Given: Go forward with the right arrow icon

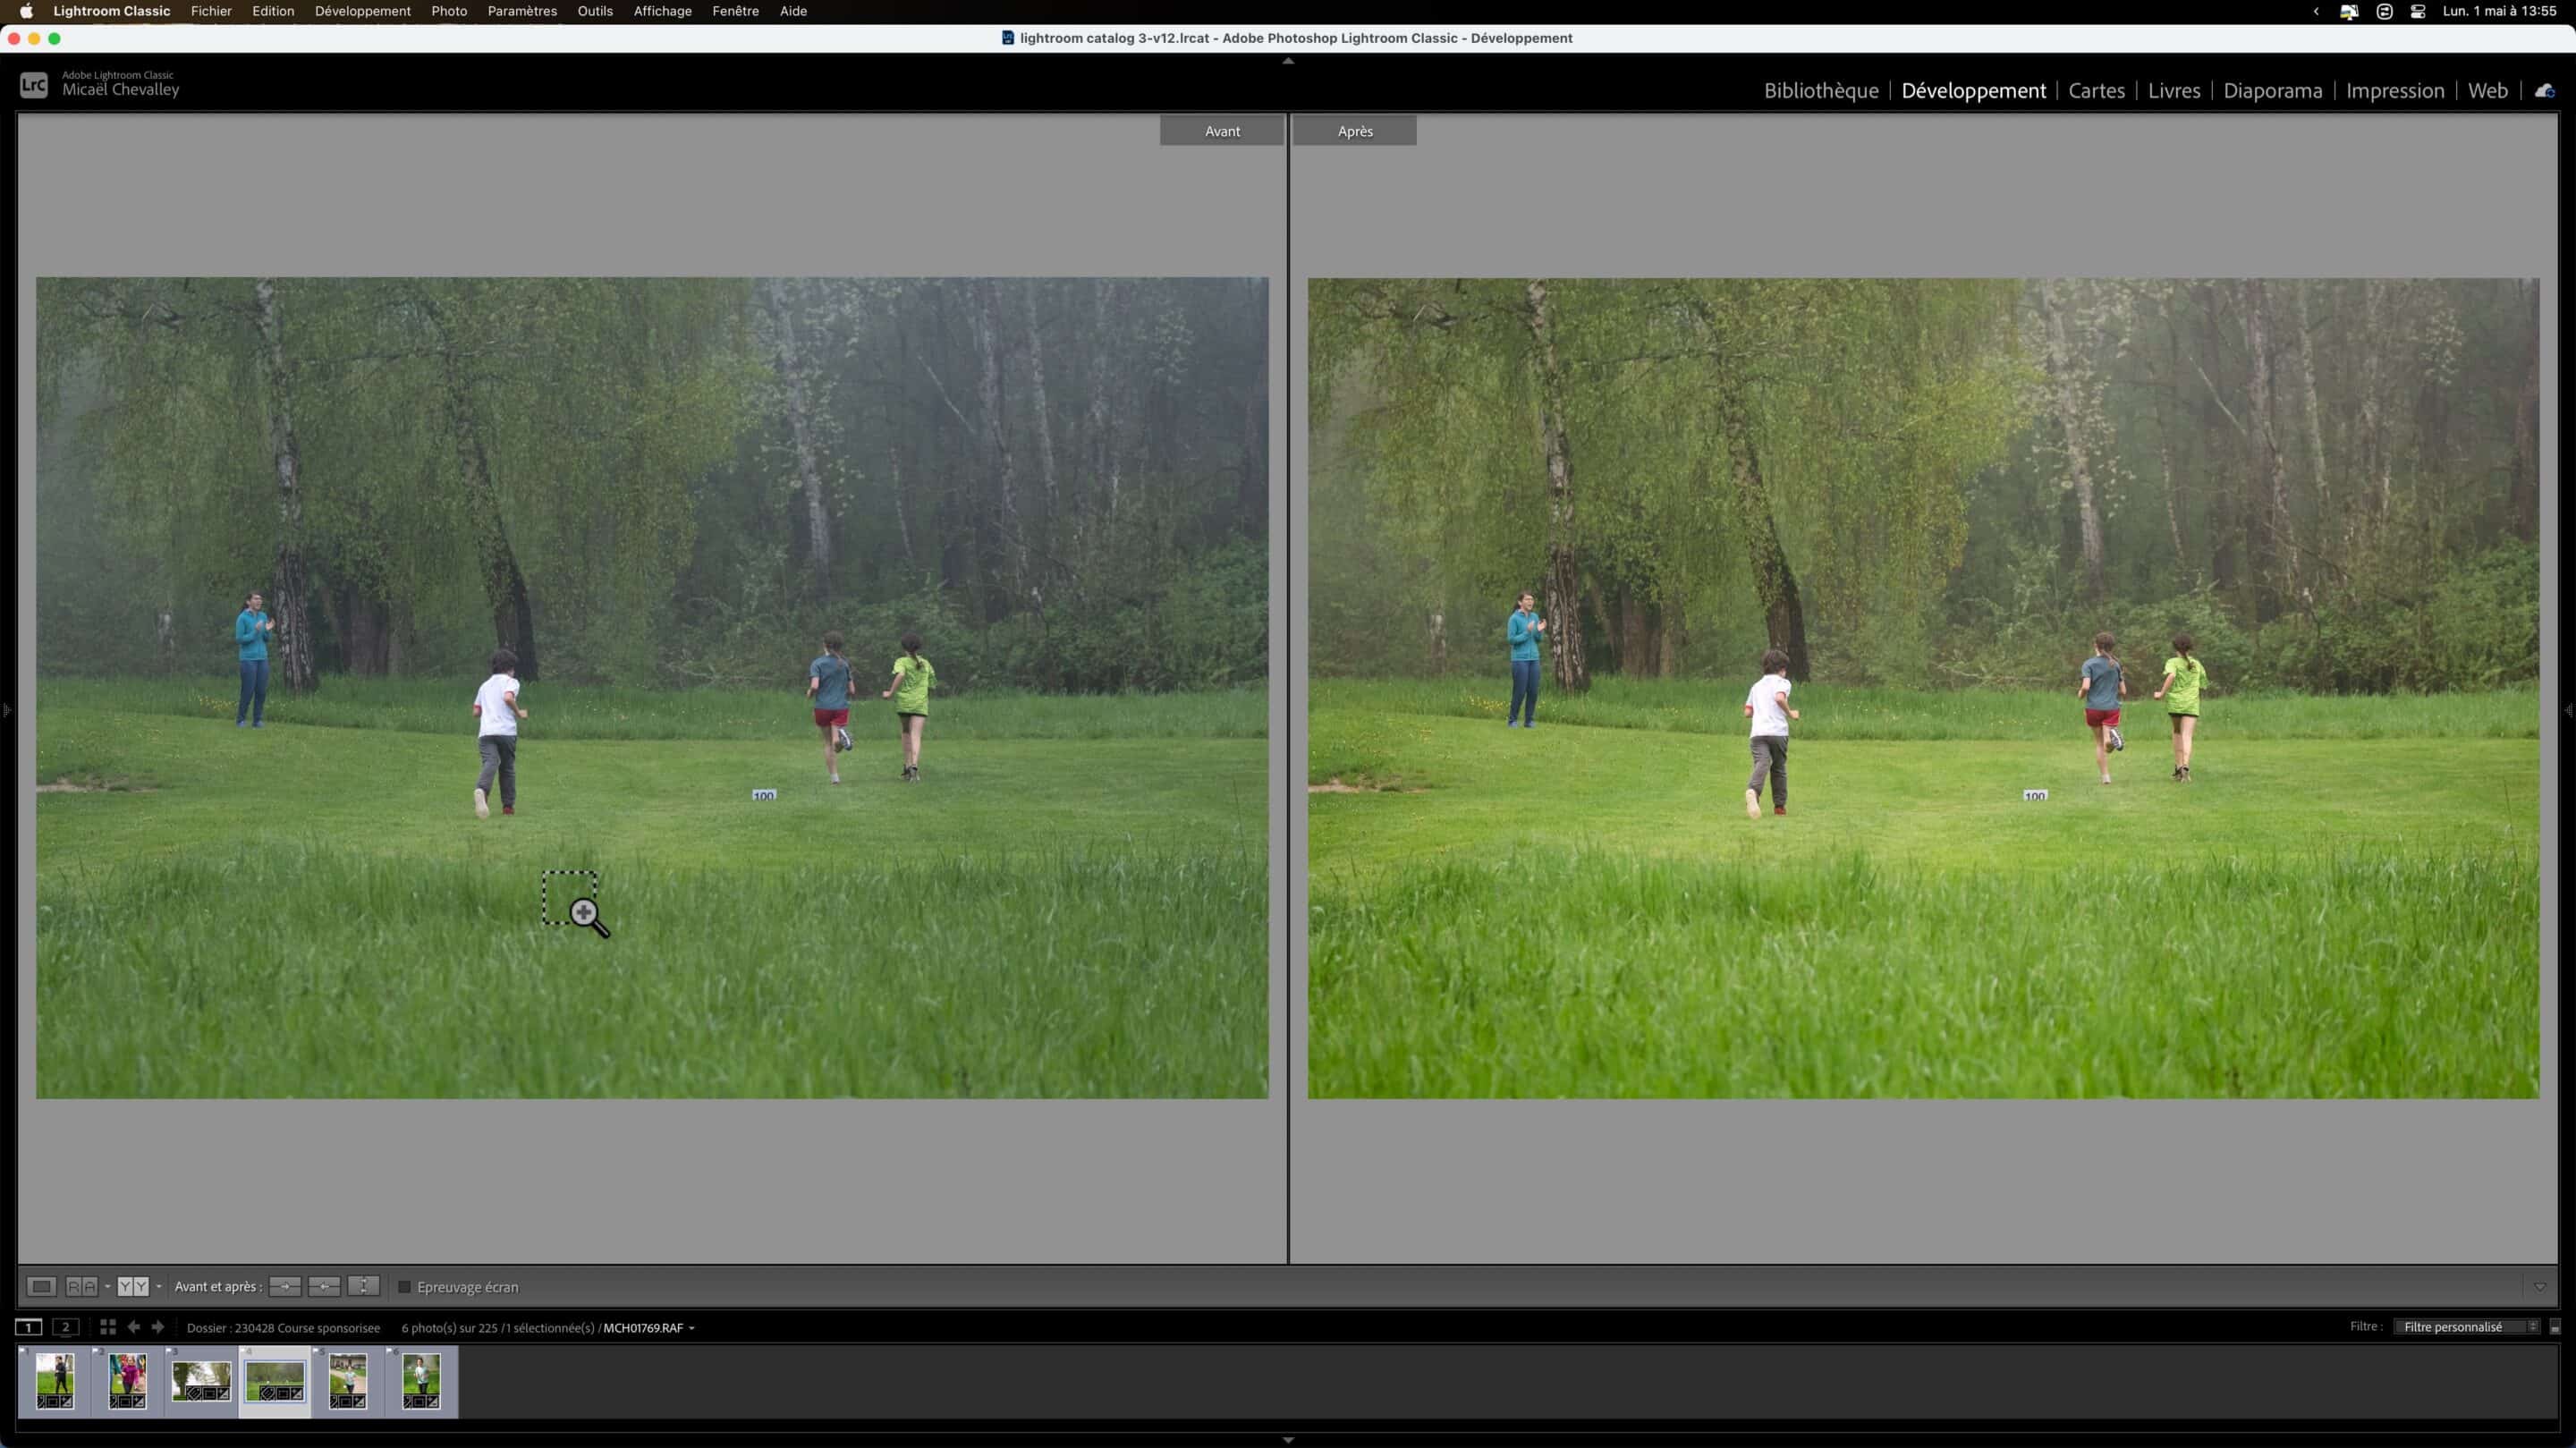Looking at the screenshot, I should coord(157,1327).
